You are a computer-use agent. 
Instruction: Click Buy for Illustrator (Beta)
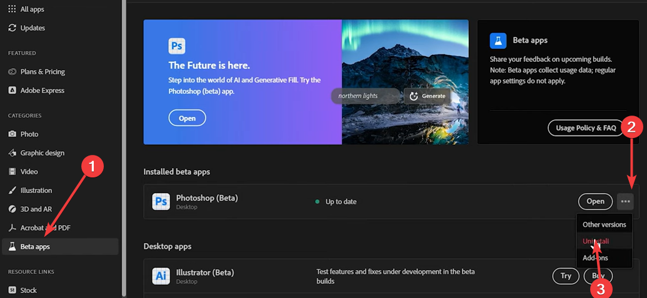(598, 276)
